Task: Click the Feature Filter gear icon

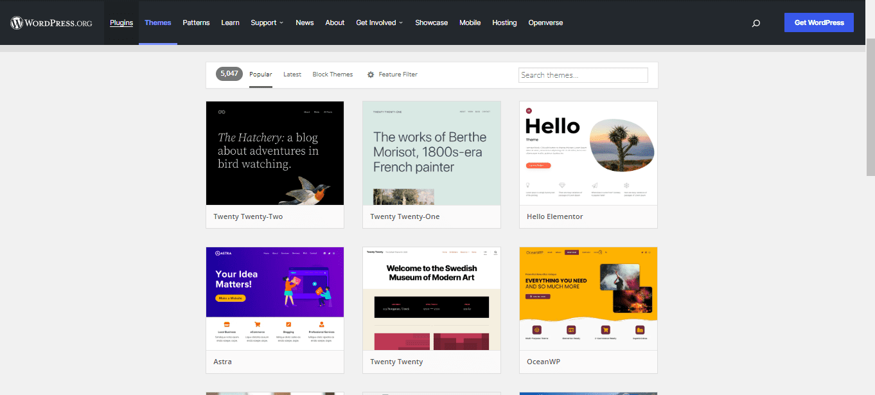Action: 371,75
